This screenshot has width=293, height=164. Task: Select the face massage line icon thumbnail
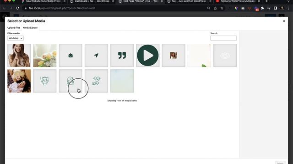coord(45,81)
